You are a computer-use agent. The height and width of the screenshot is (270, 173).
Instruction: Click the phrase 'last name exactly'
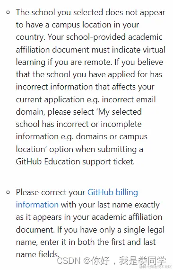pyautogui.click(x=129, y=205)
